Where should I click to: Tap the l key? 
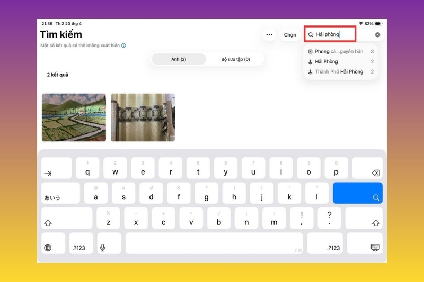point(317,193)
